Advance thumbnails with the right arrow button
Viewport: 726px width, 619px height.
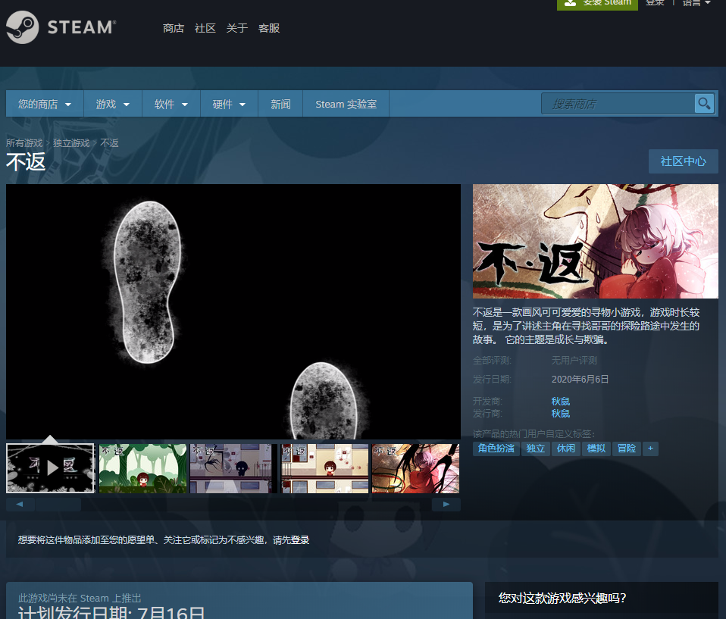coord(446,504)
